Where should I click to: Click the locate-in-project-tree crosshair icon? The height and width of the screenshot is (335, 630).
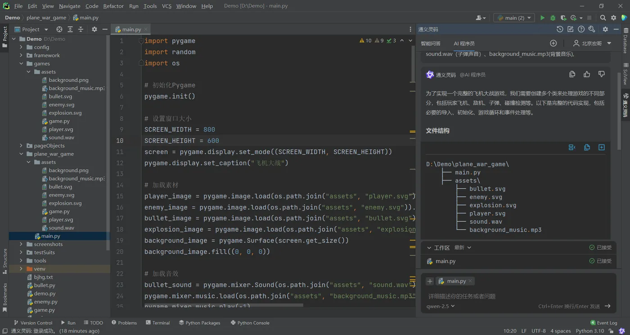(x=59, y=29)
